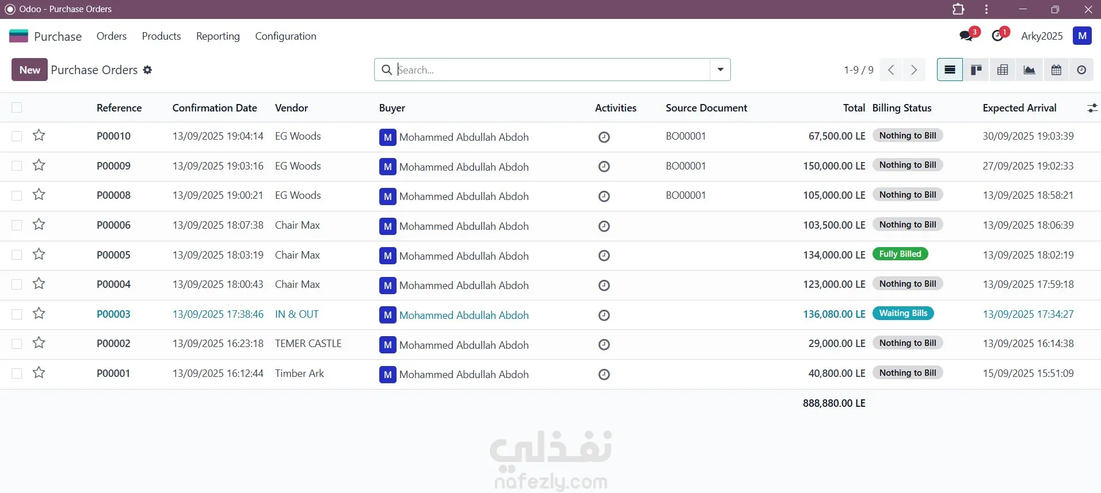Click grand total 888,880.00 LE
Screen dimensions: 1101x493
coord(835,403)
